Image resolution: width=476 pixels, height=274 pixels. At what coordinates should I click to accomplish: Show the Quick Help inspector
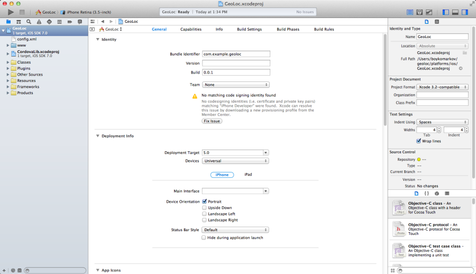(x=437, y=22)
